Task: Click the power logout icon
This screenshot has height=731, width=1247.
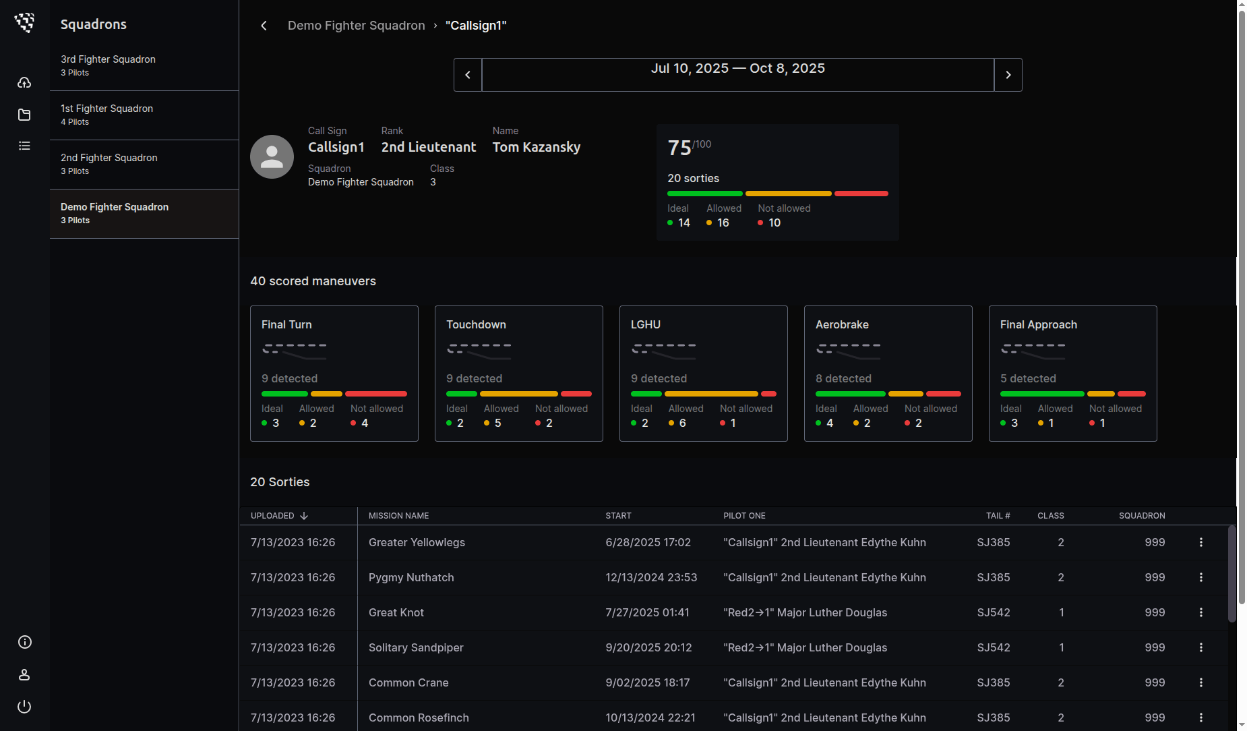Action: pyautogui.click(x=24, y=707)
